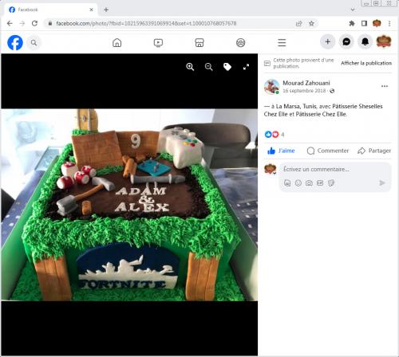This screenshot has height=357, width=399.
Task: Toggle the browser side panel
Action: pos(364,23)
